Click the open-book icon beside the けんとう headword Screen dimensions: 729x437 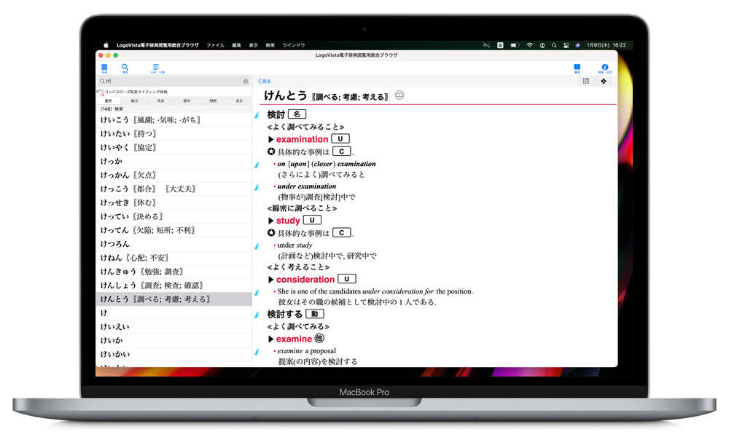pos(399,95)
